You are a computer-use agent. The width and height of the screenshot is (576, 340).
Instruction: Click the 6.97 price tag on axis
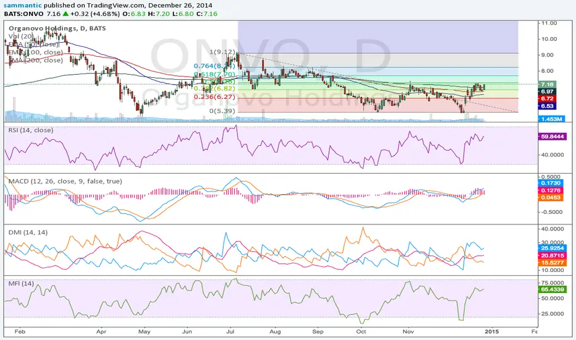[547, 91]
